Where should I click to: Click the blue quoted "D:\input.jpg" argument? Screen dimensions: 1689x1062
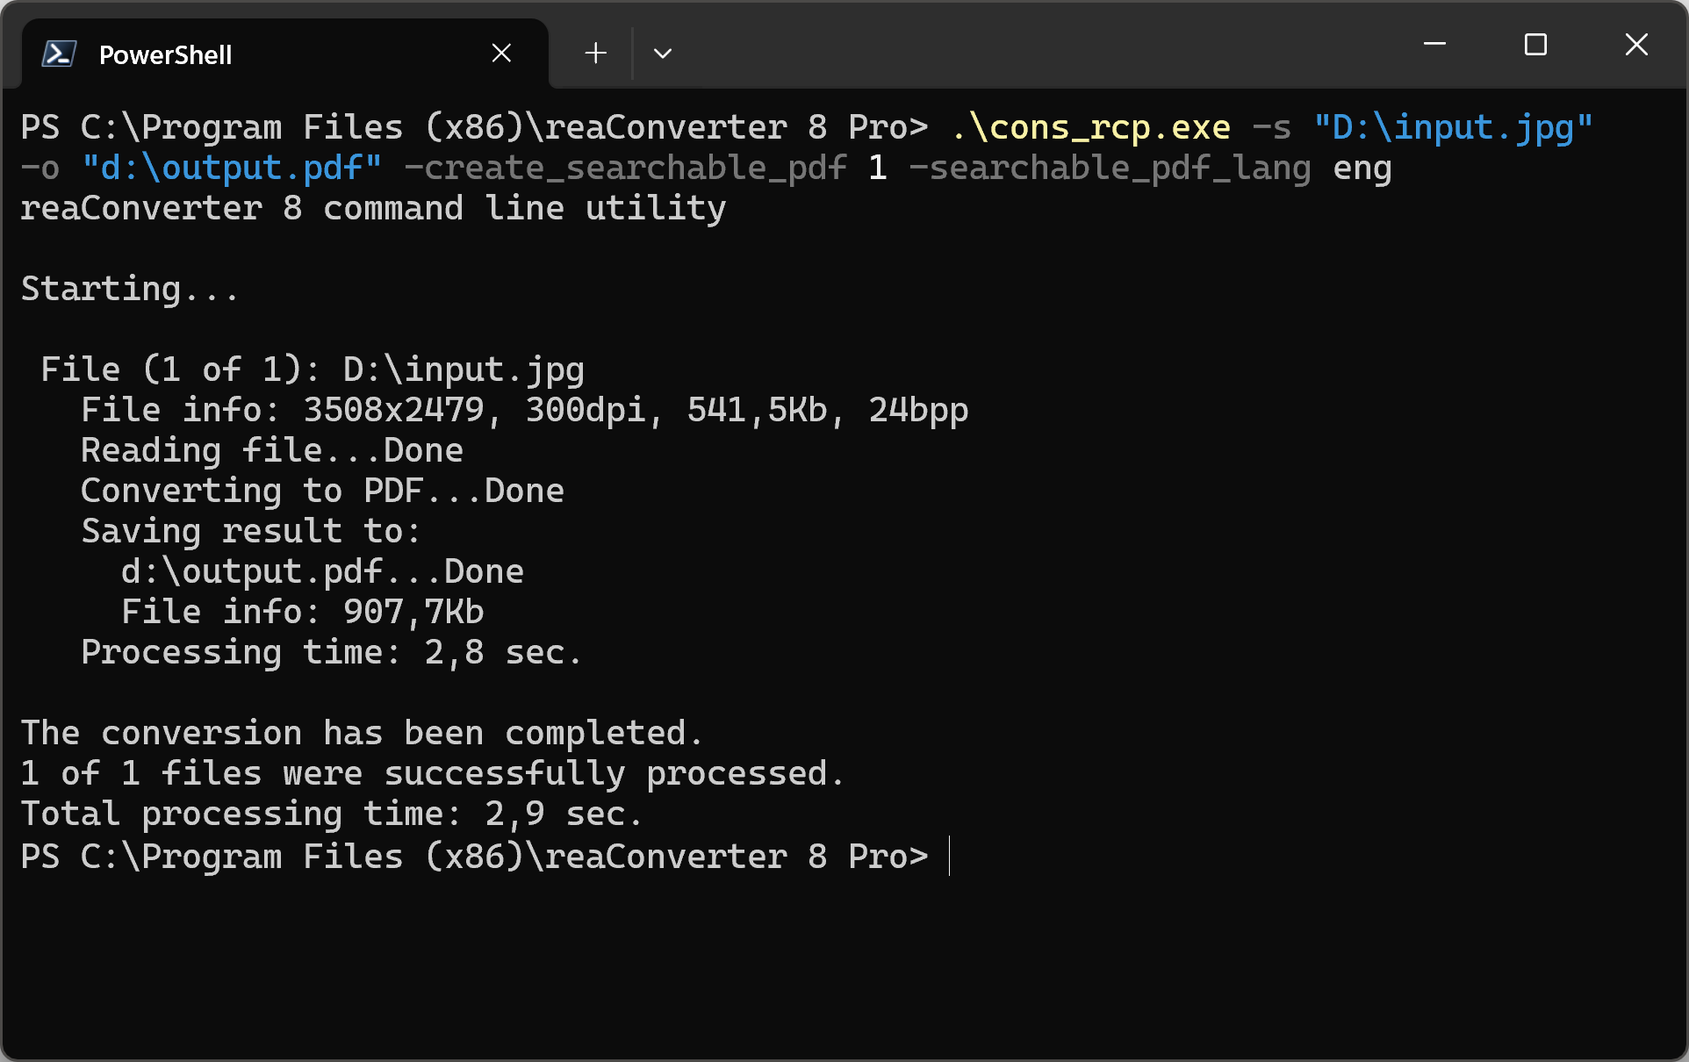click(x=1453, y=128)
